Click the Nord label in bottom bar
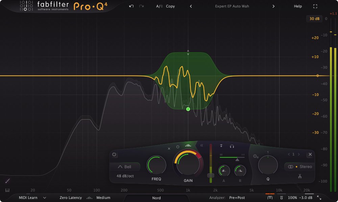The height and width of the screenshot is (202, 338). pos(156,198)
